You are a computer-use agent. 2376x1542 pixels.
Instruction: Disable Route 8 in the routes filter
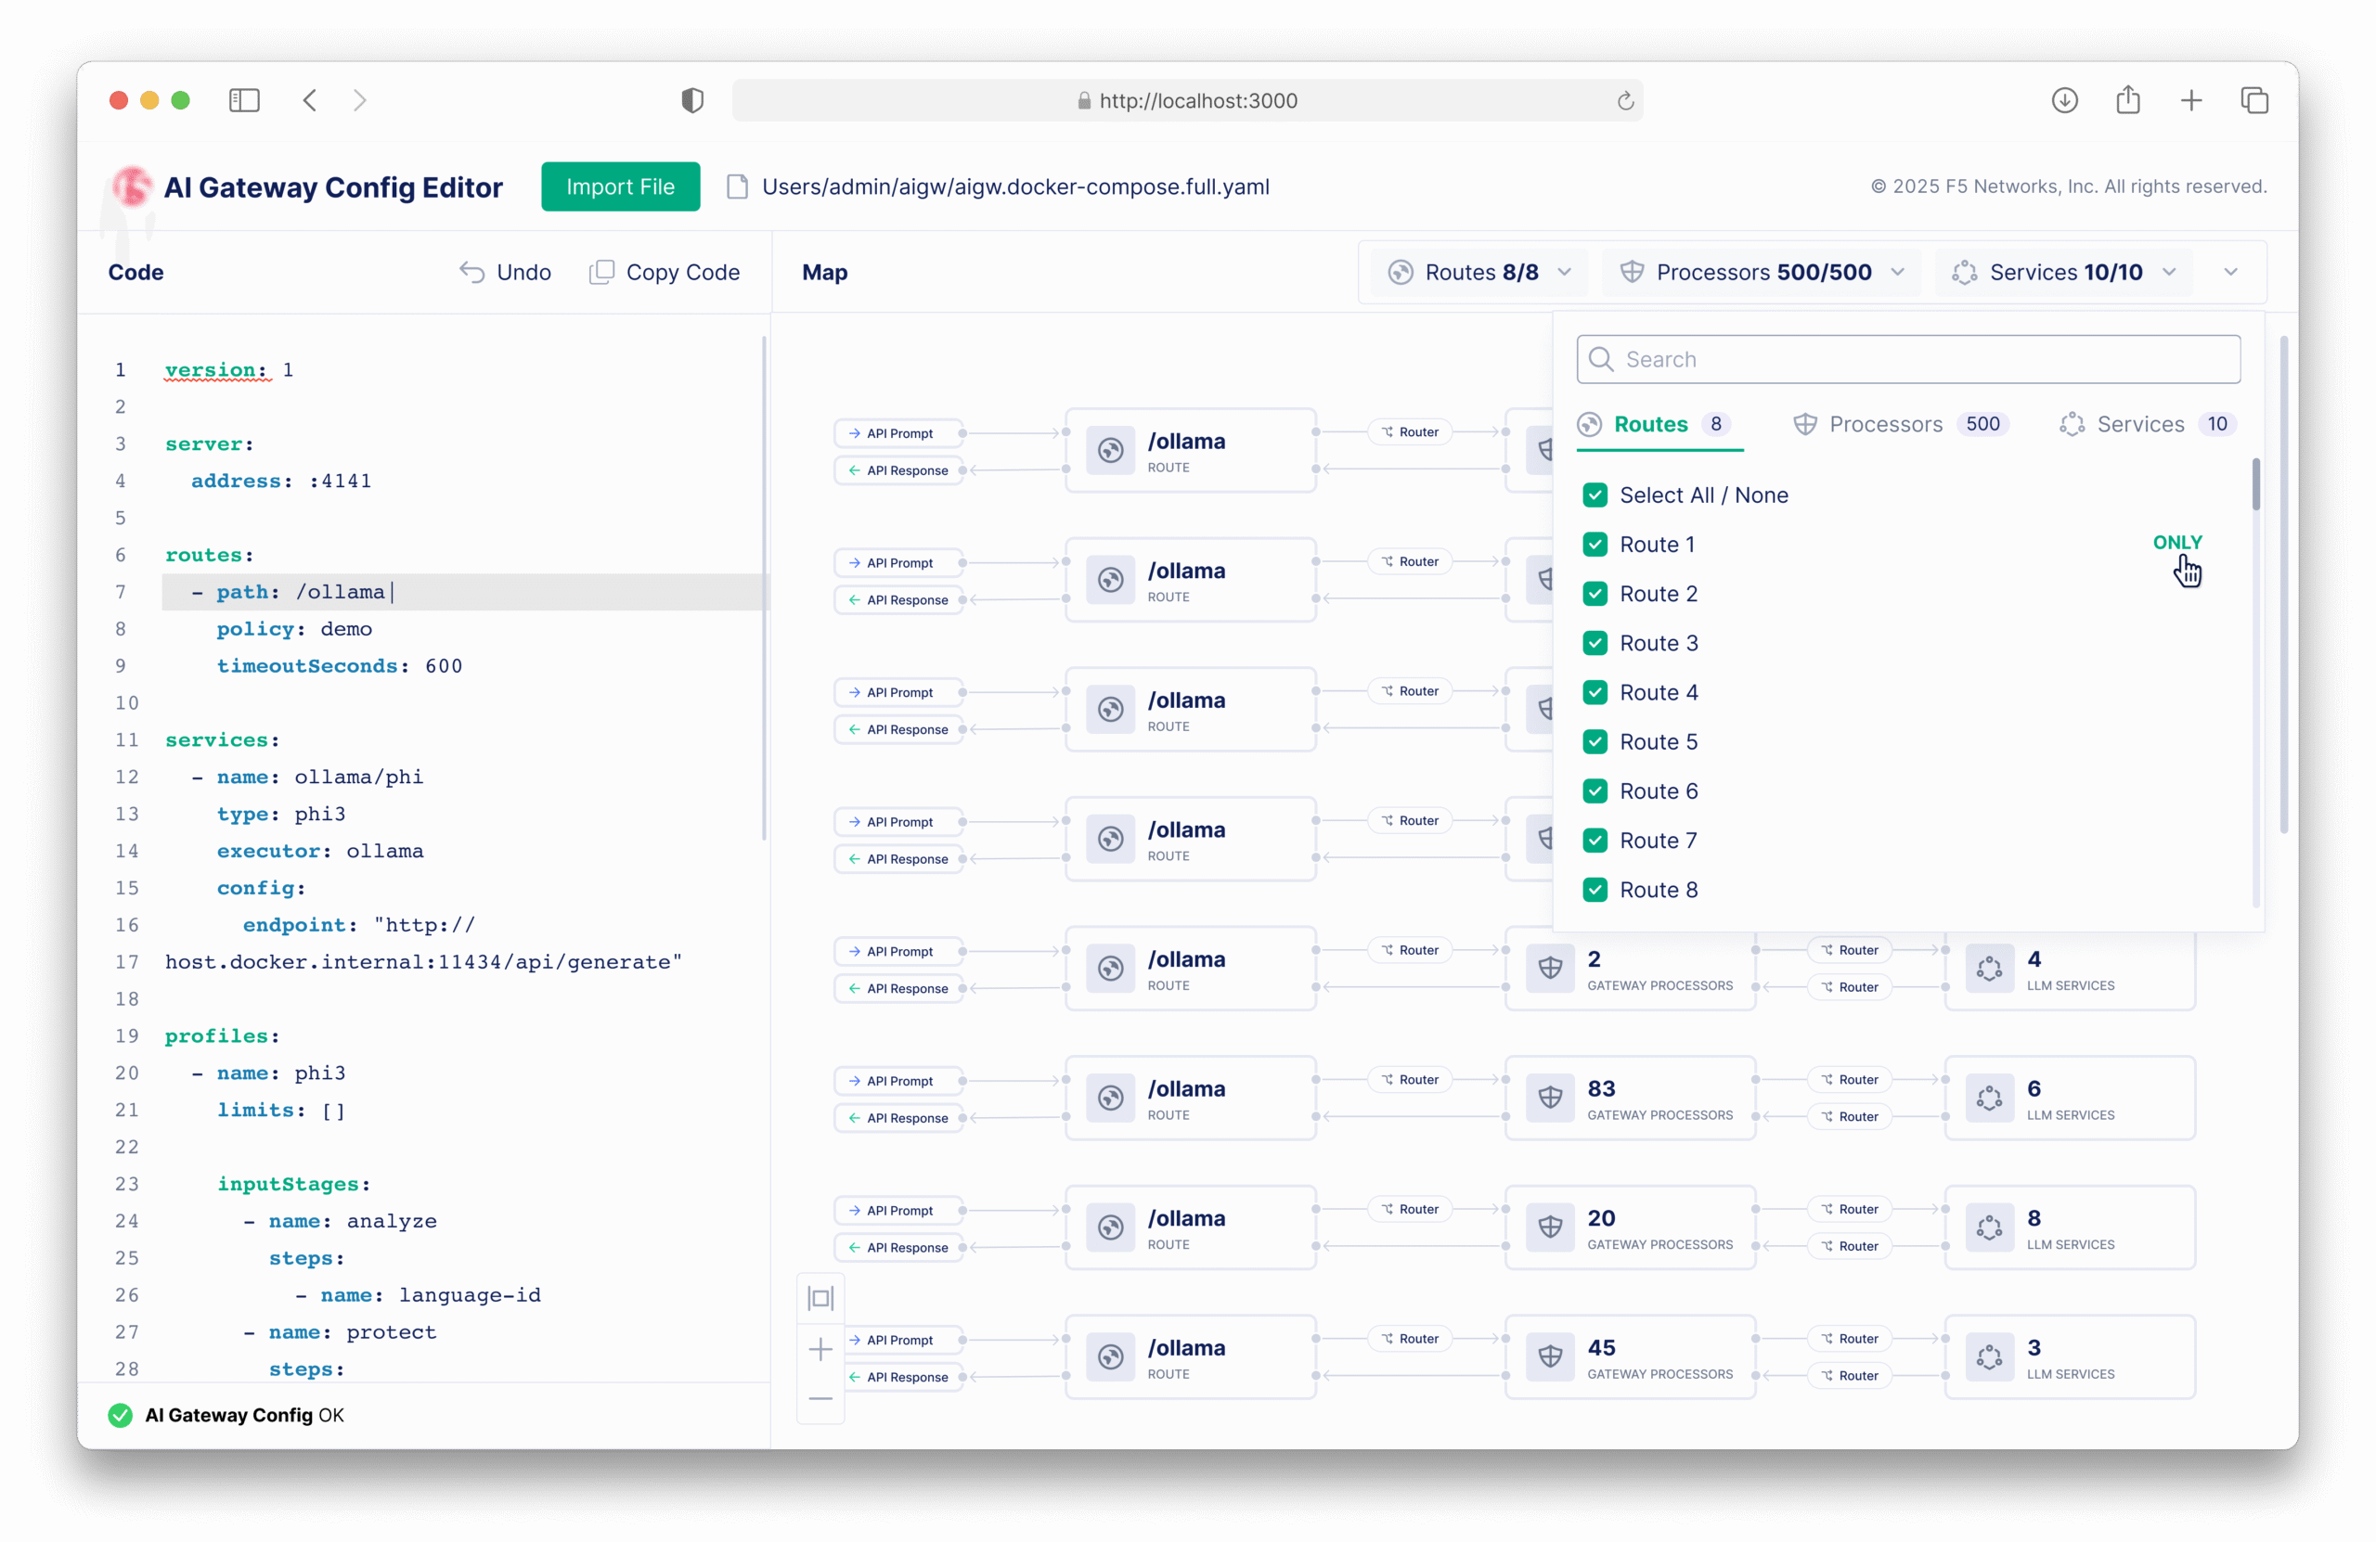coord(1595,889)
